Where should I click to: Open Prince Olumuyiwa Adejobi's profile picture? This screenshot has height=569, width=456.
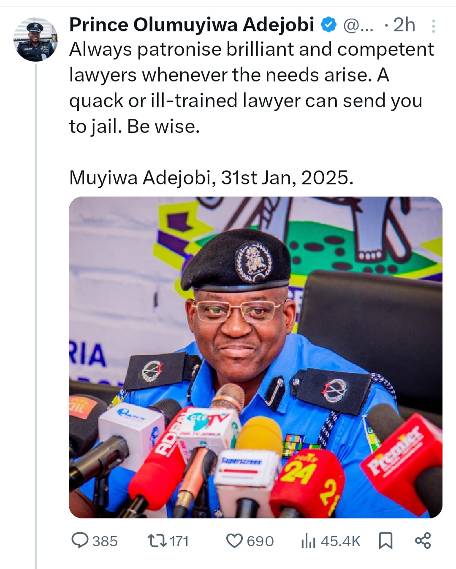click(35, 39)
